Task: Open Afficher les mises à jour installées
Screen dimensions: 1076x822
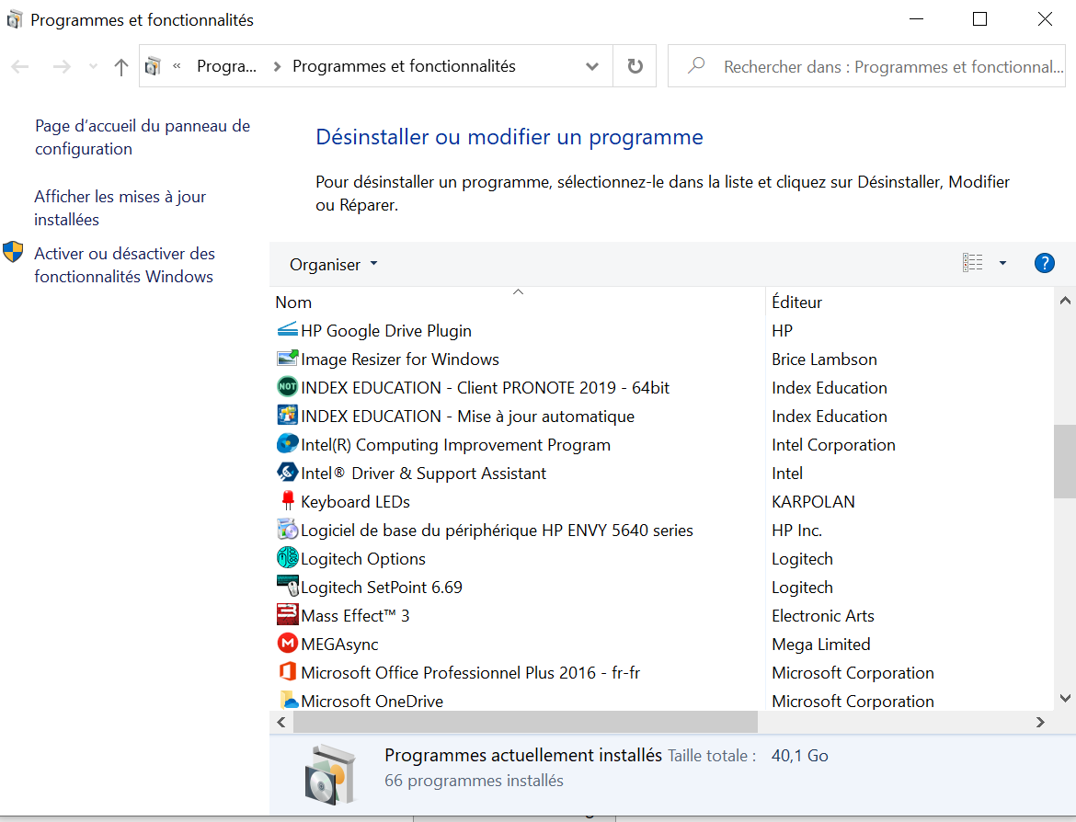Action: pos(120,208)
